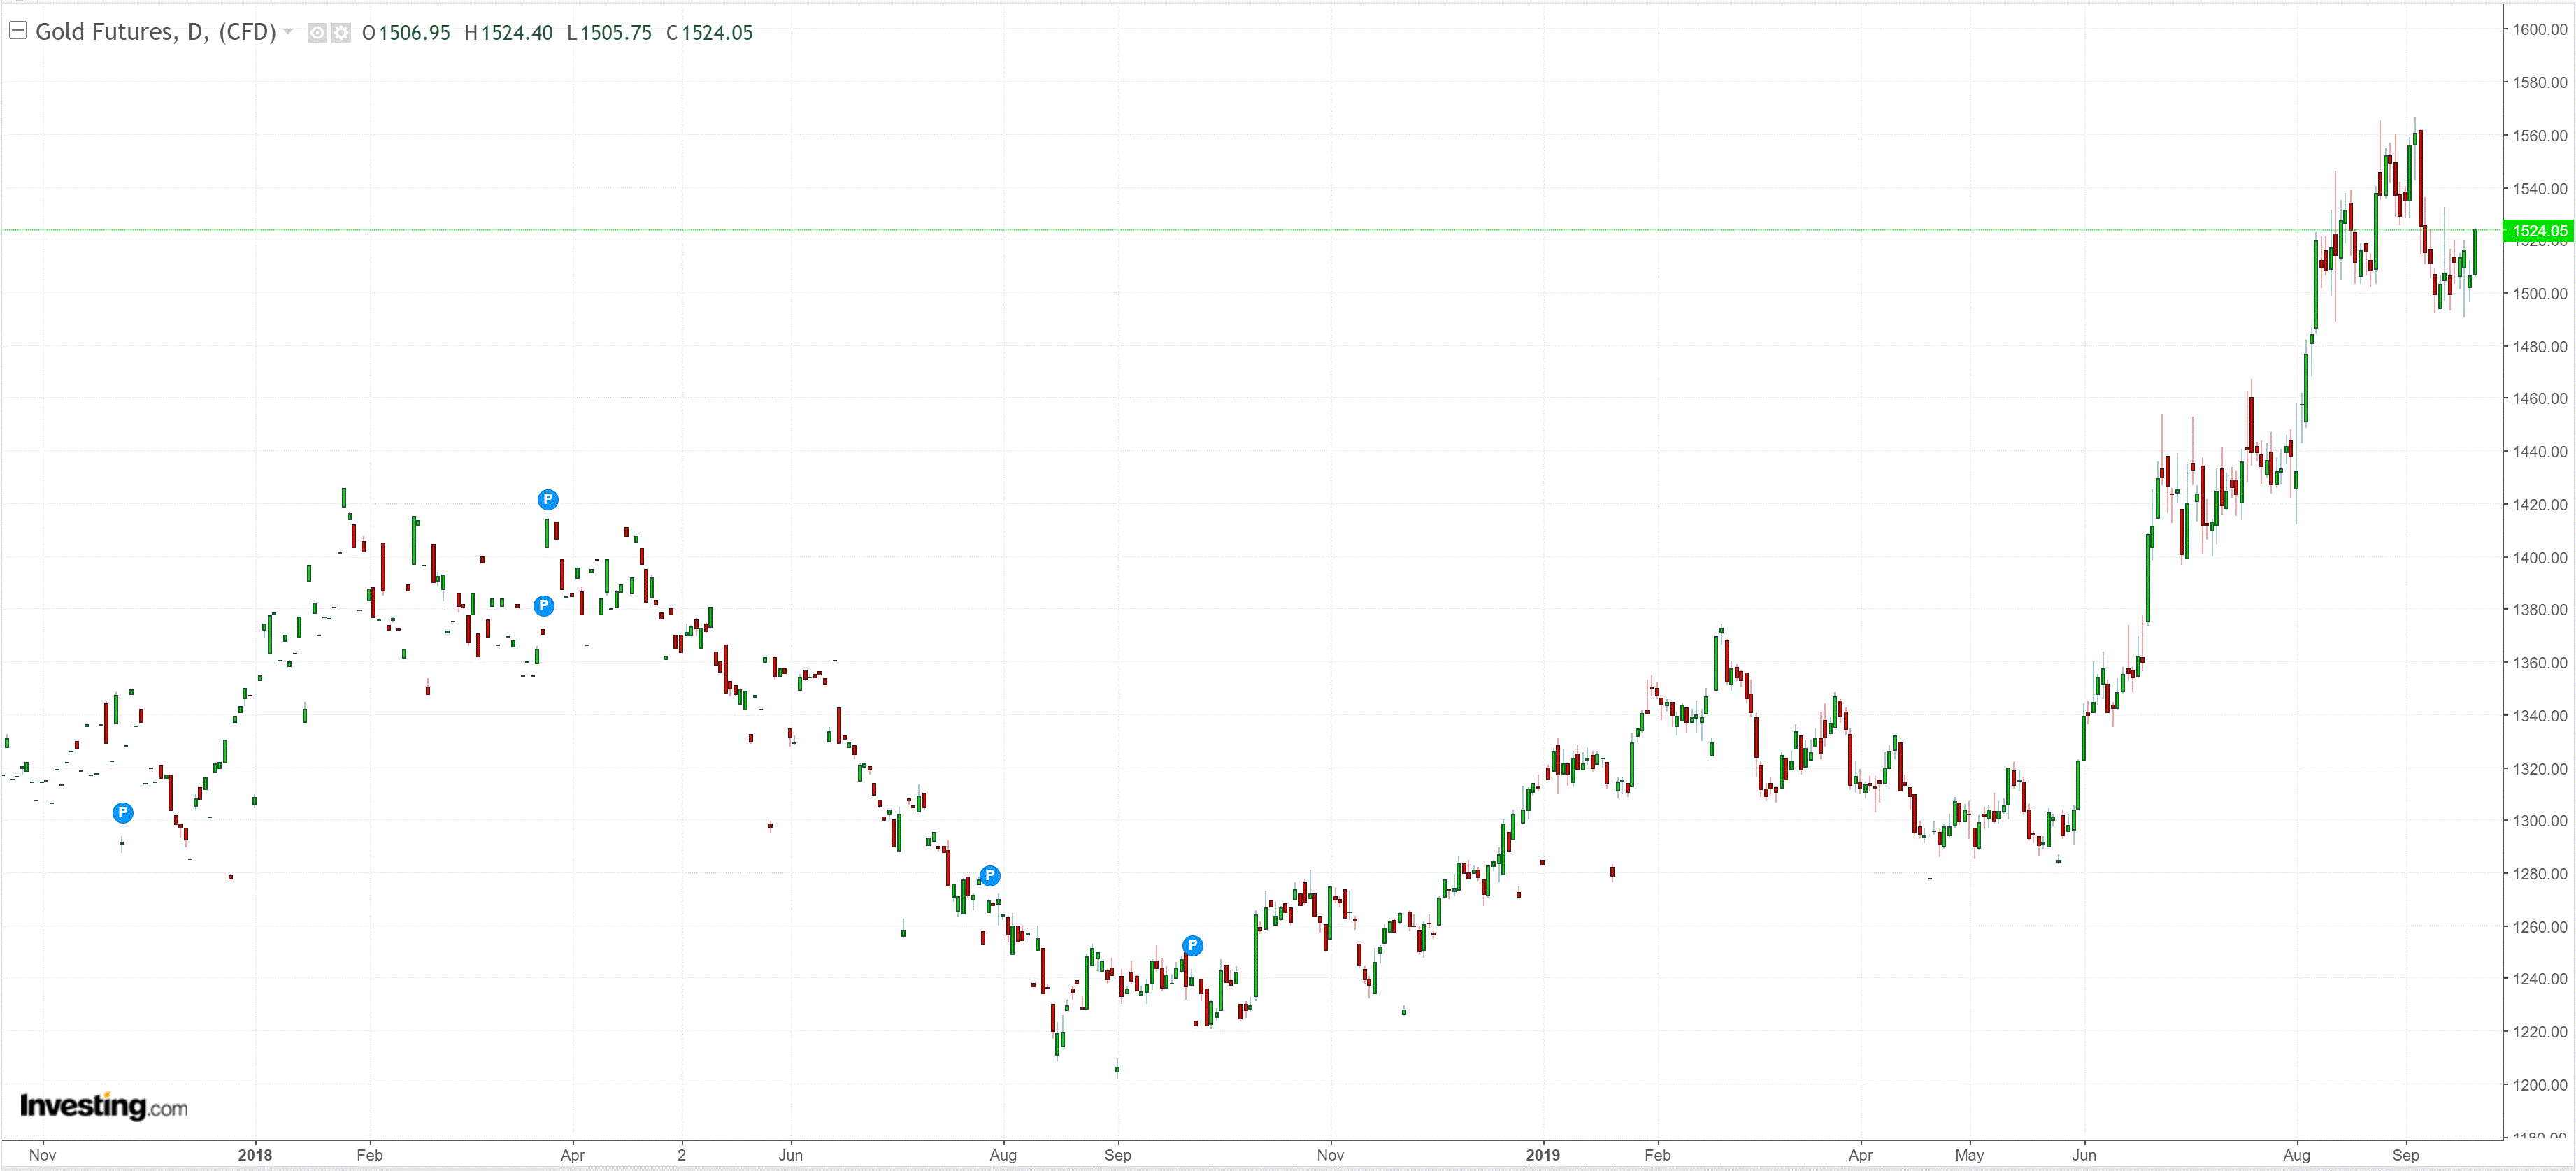Click the open price value O 1506.95
2576x1171 pixels.
click(x=406, y=33)
